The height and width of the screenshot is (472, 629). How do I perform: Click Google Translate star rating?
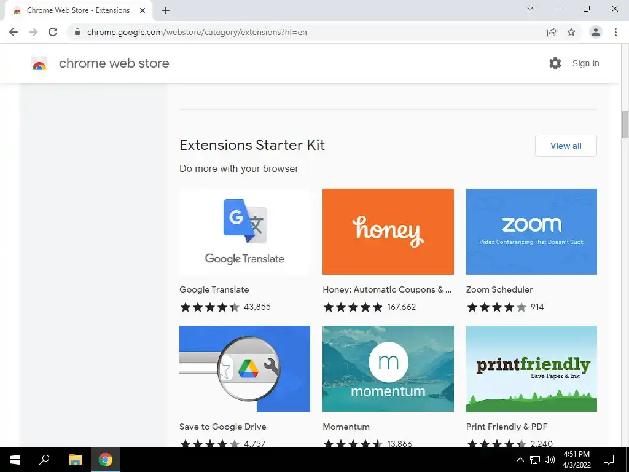209,307
